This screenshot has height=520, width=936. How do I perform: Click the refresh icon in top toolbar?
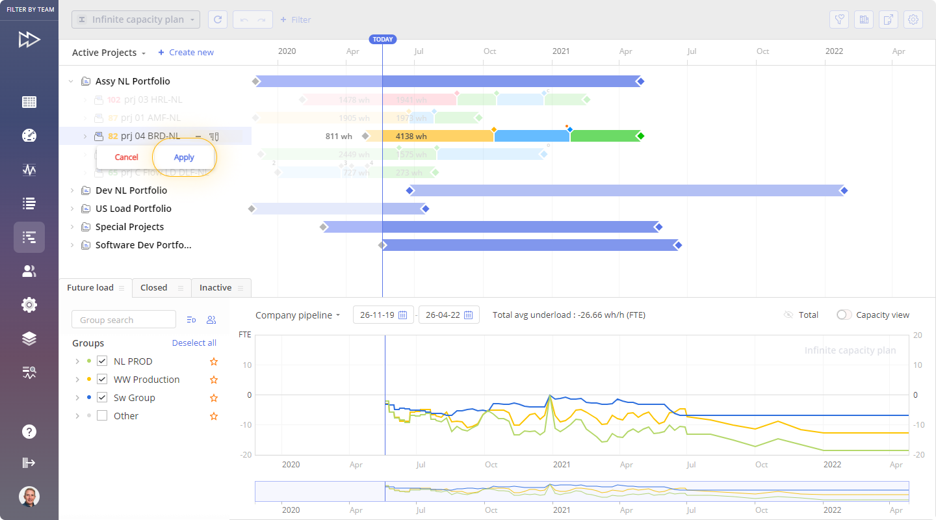[217, 19]
